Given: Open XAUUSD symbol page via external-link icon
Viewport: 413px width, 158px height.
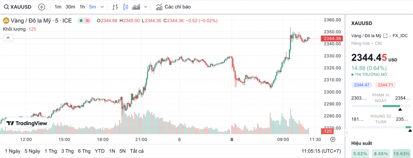Looking at the screenshot, I should [x=385, y=35].
